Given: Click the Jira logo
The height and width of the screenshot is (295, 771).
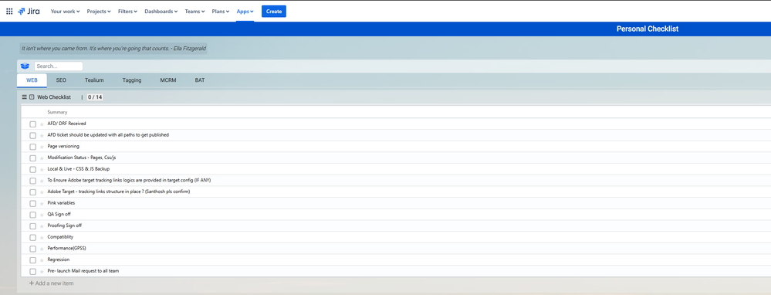Looking at the screenshot, I should click(x=29, y=12).
